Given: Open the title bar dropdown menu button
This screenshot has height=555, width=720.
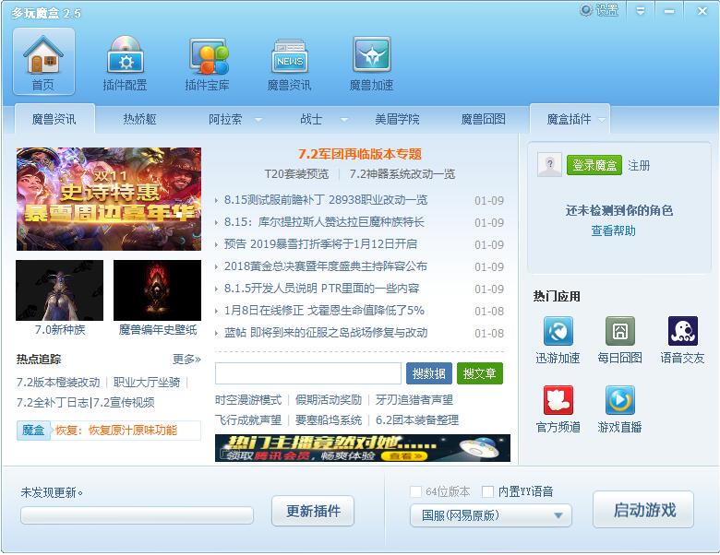Looking at the screenshot, I should (640, 10).
